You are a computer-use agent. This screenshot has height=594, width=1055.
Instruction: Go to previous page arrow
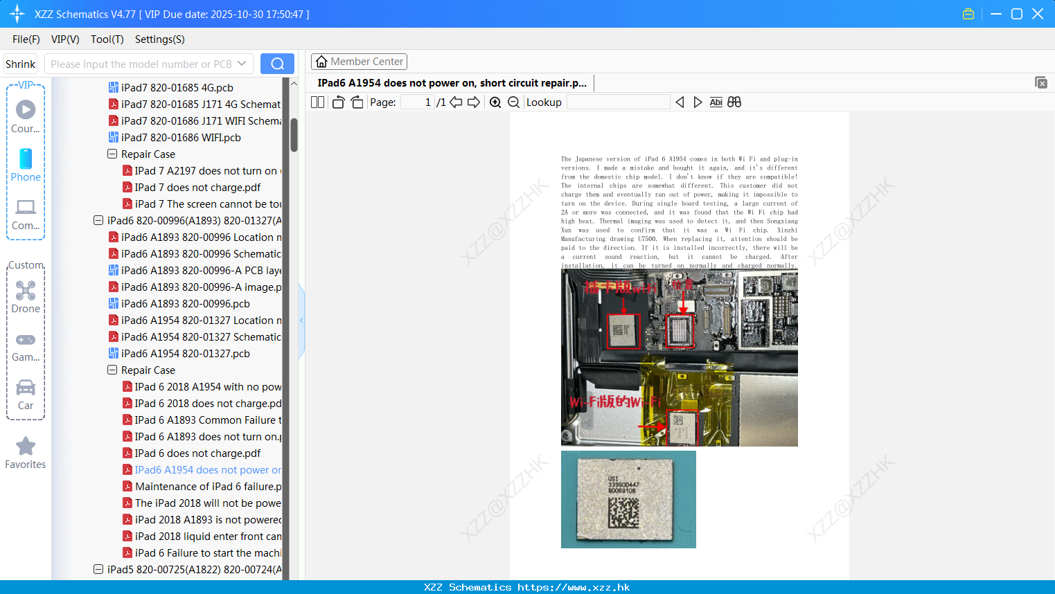(456, 102)
